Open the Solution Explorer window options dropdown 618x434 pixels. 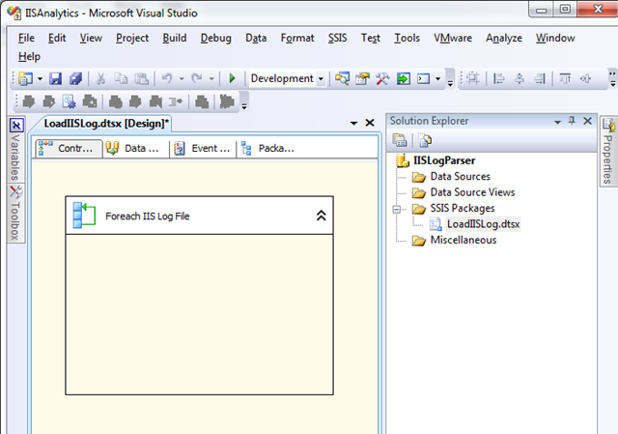pyautogui.click(x=557, y=122)
